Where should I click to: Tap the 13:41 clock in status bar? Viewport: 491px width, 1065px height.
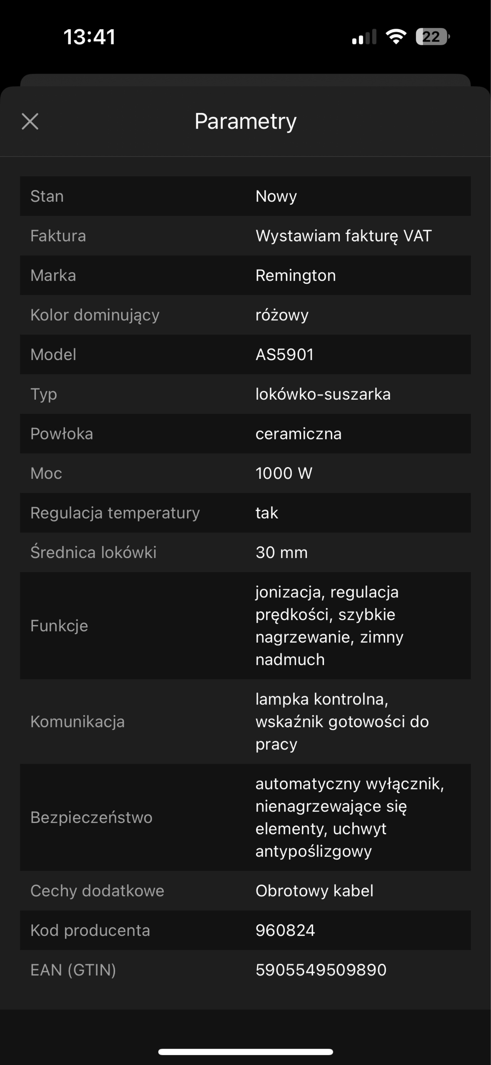(x=89, y=37)
